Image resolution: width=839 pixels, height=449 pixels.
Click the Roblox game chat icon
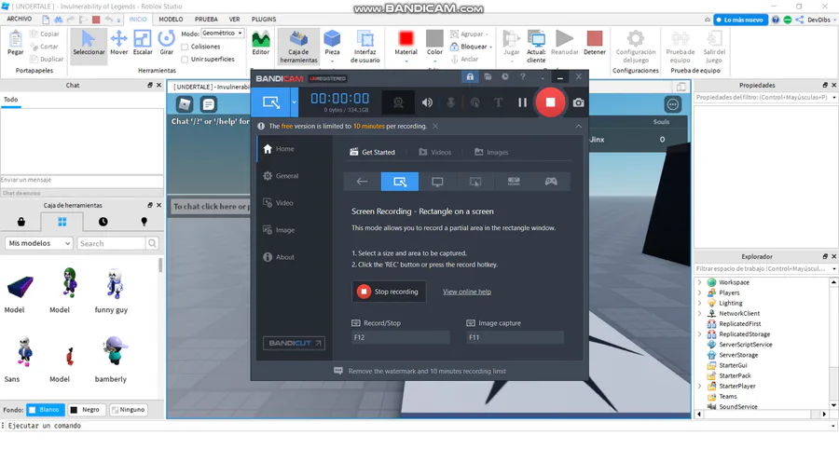(208, 103)
